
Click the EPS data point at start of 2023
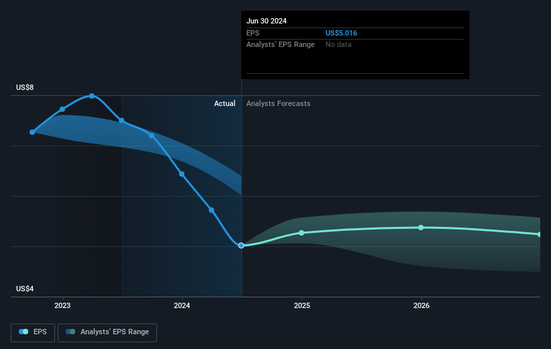tap(62, 109)
